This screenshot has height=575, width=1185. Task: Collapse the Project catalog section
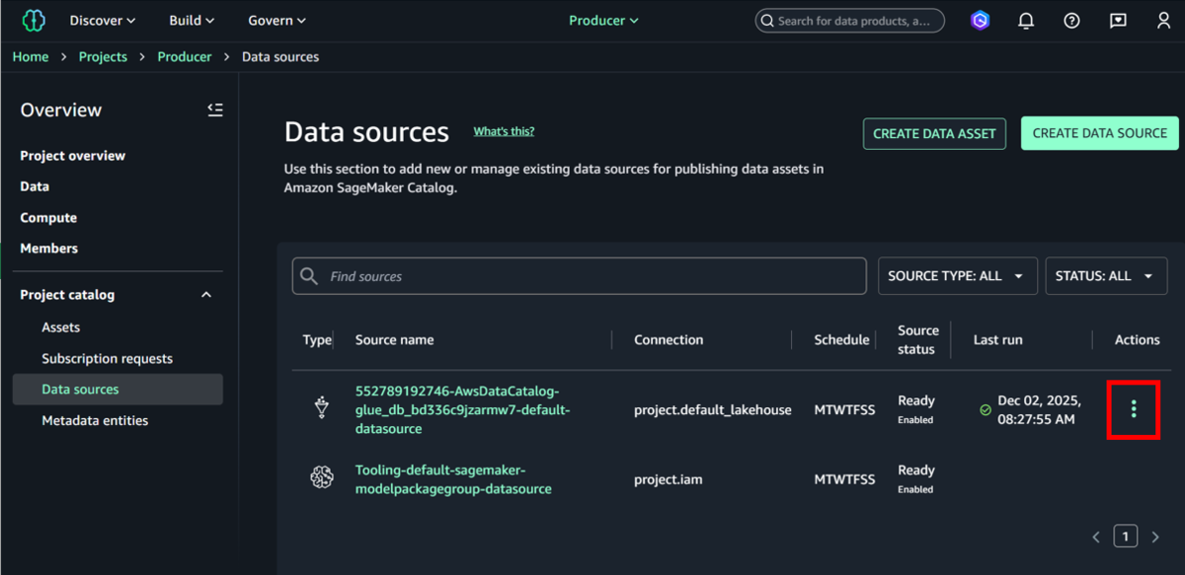click(206, 295)
